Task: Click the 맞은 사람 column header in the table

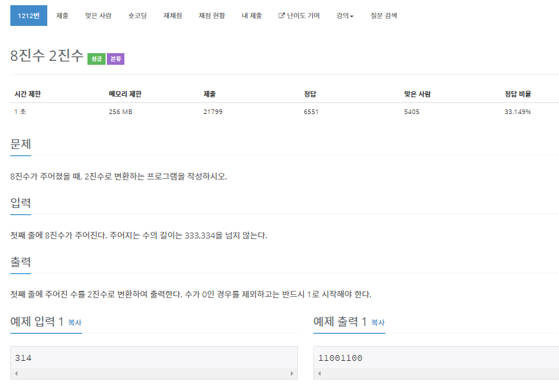Action: pos(417,94)
